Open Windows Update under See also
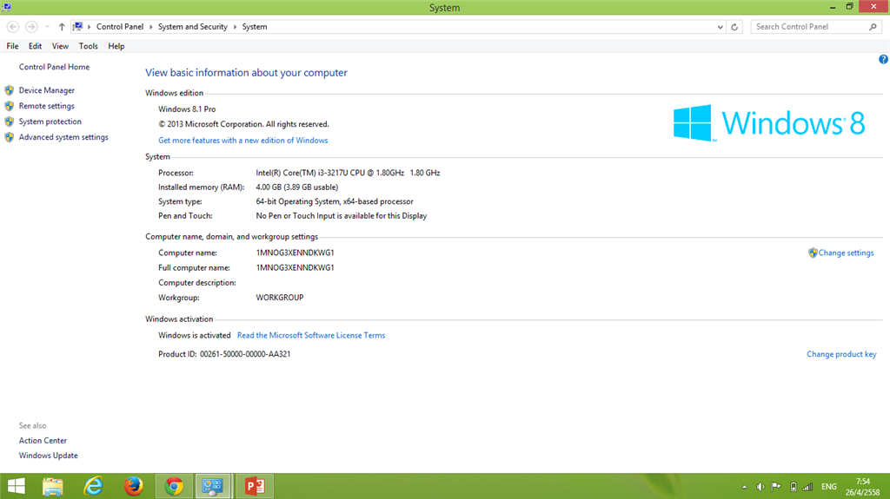 49,456
